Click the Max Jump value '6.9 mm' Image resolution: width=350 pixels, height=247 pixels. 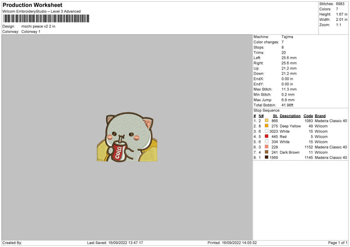click(x=288, y=100)
